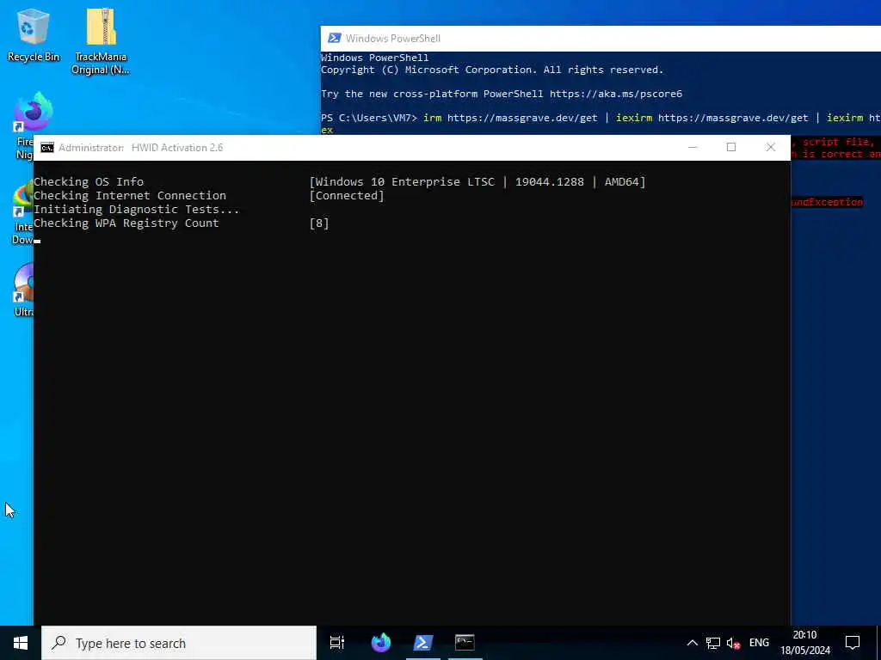The image size is (881, 660).
Task: Switch to the Command Prompt taskbar button
Action: 465,643
